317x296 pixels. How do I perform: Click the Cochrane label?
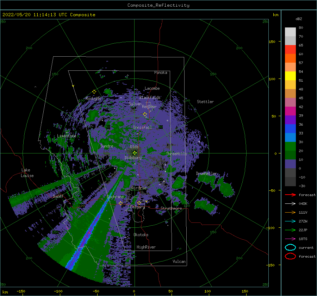(x=115, y=197)
